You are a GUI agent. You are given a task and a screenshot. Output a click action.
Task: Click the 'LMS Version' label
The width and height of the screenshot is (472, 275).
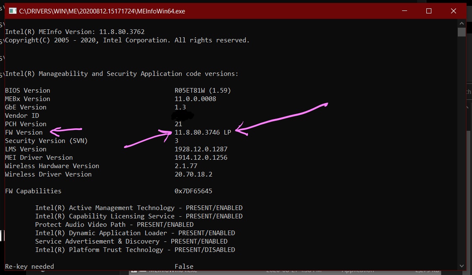26,149
